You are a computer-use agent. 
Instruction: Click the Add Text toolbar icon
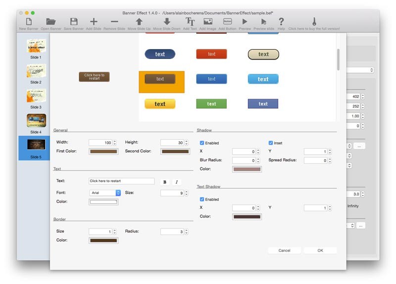tap(190, 22)
